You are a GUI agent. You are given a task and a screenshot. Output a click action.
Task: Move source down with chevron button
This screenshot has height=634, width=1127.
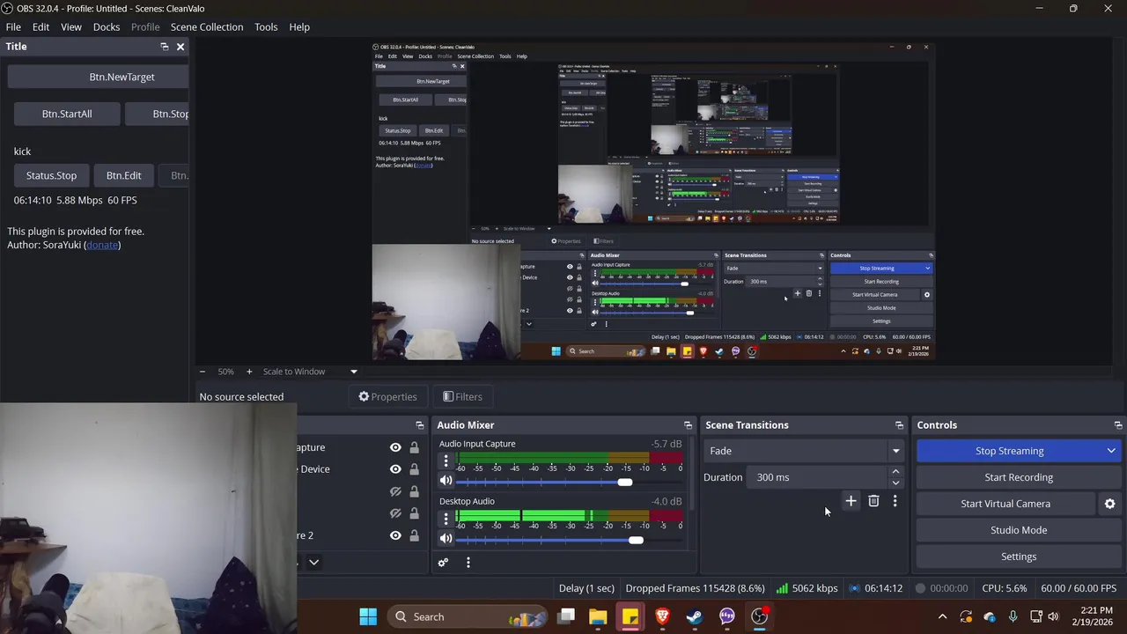coord(313,563)
